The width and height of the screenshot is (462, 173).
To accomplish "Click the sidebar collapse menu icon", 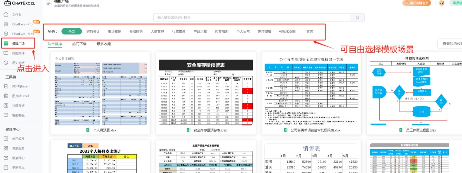I will [49, 3].
